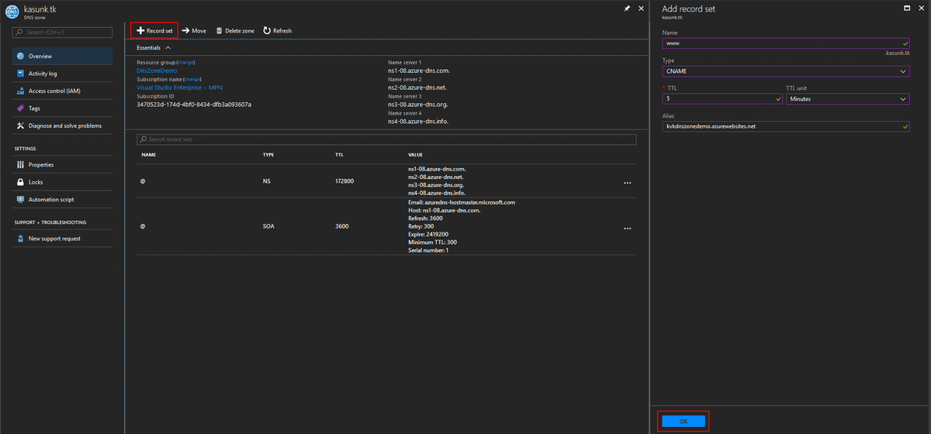Image resolution: width=931 pixels, height=434 pixels.
Task: Click the Locks padlock icon
Action: click(20, 182)
